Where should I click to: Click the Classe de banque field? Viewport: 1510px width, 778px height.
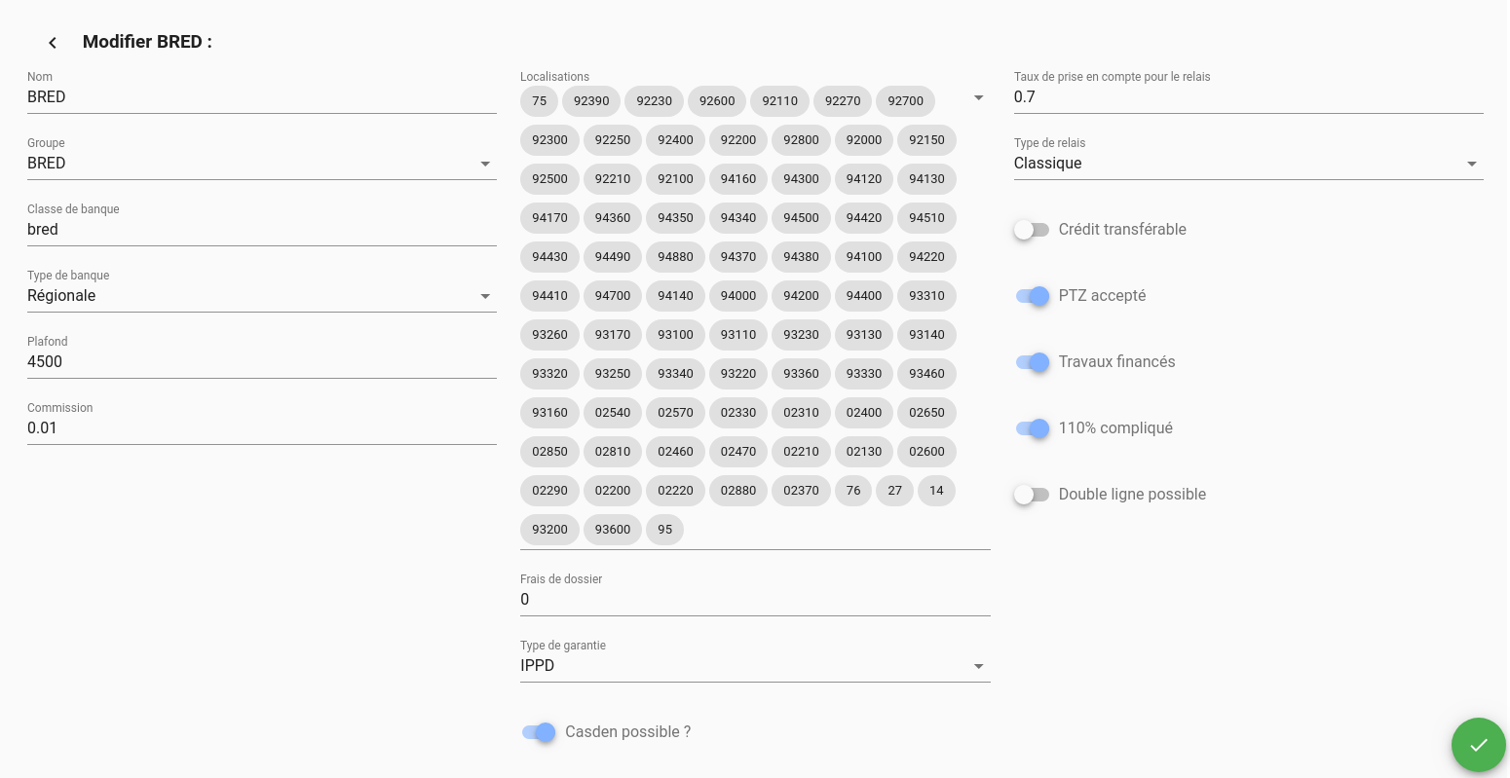coord(262,230)
